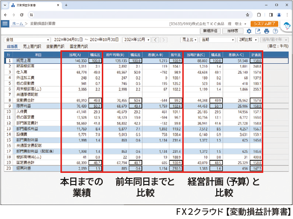Reload the page in the browser
This screenshot has height=219, width=293.
pos(22,15)
